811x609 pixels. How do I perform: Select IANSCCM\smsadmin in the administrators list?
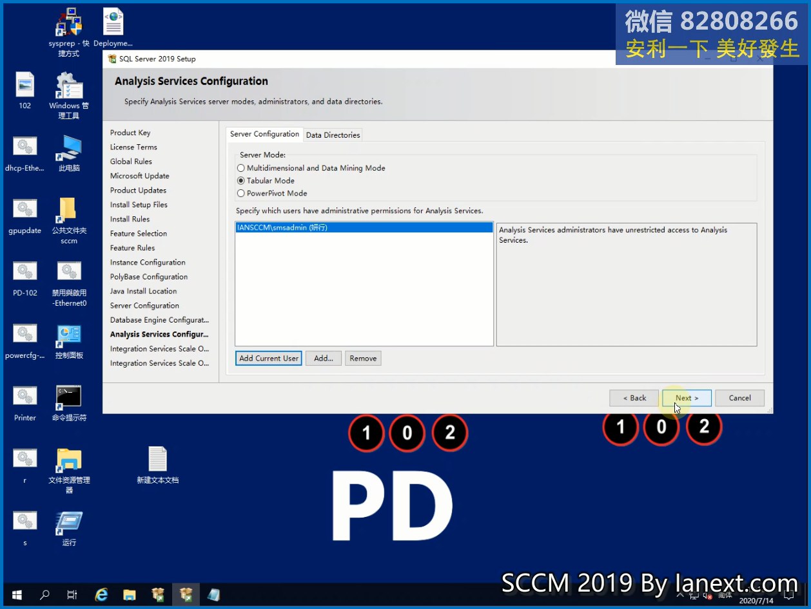(x=364, y=227)
